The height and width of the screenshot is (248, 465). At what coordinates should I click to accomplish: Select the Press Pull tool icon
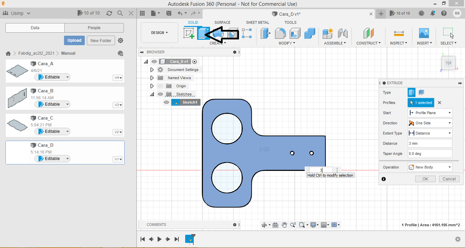pyautogui.click(x=266, y=33)
